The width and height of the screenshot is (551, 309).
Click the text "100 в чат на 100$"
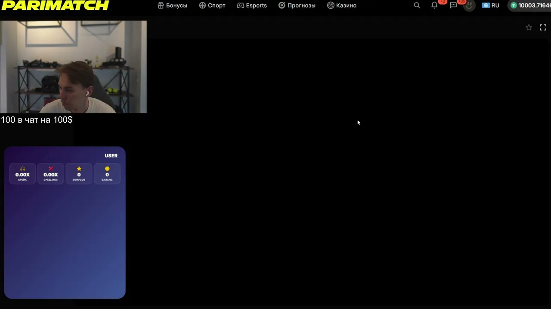[37, 120]
